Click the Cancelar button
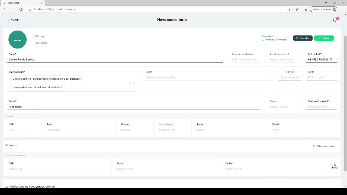347x195 pixels. [x=303, y=38]
